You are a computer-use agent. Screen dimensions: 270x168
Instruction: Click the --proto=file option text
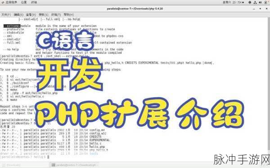tap(13, 29)
